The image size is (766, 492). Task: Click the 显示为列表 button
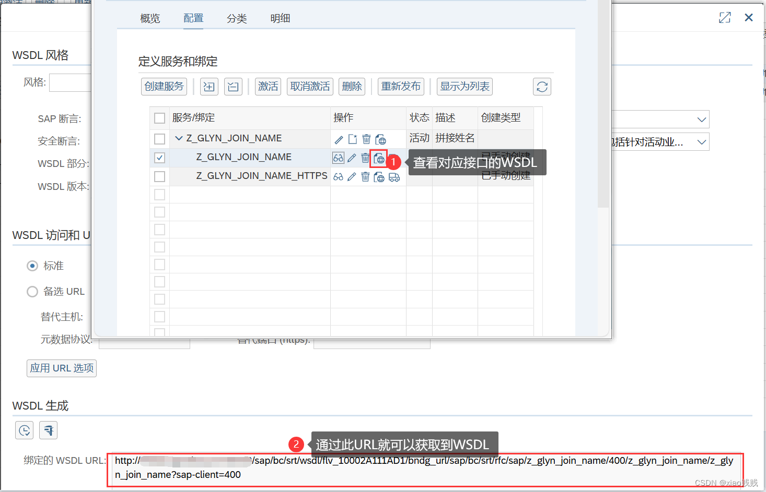coord(465,87)
